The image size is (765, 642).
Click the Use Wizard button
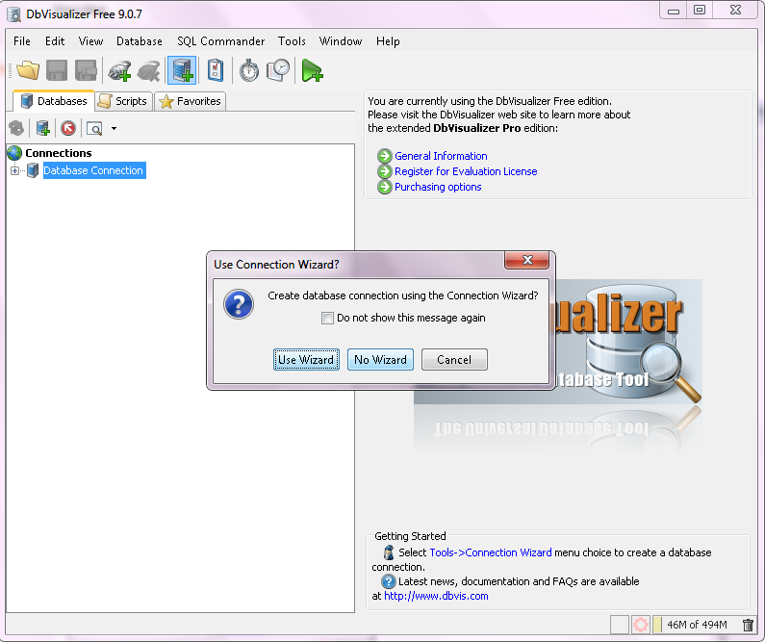coord(306,360)
